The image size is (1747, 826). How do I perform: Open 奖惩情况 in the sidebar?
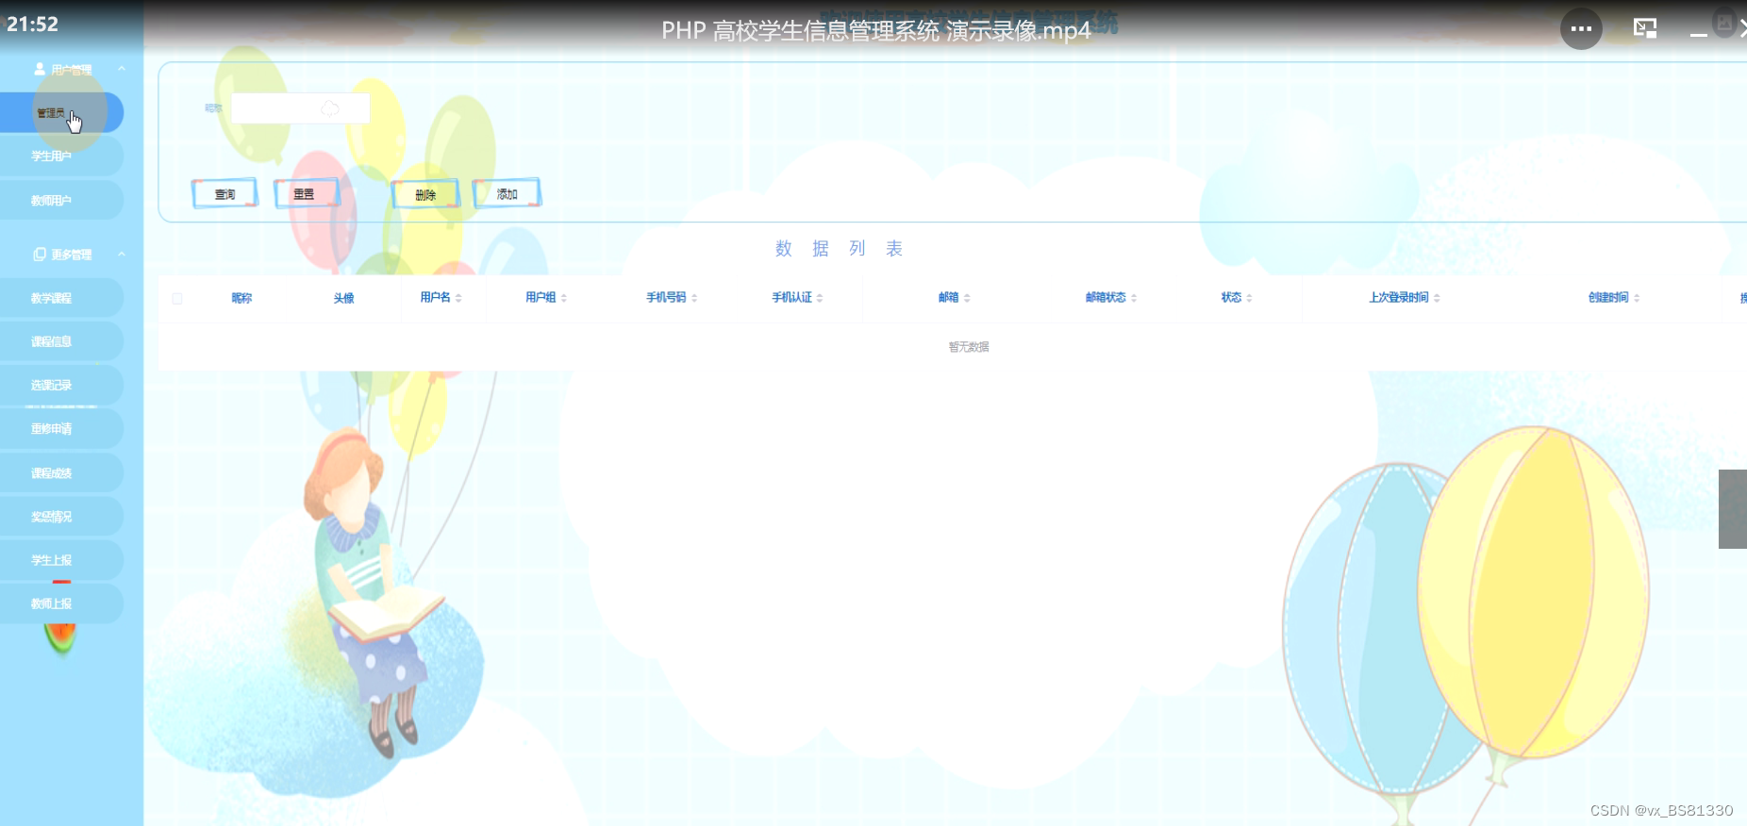coord(61,517)
